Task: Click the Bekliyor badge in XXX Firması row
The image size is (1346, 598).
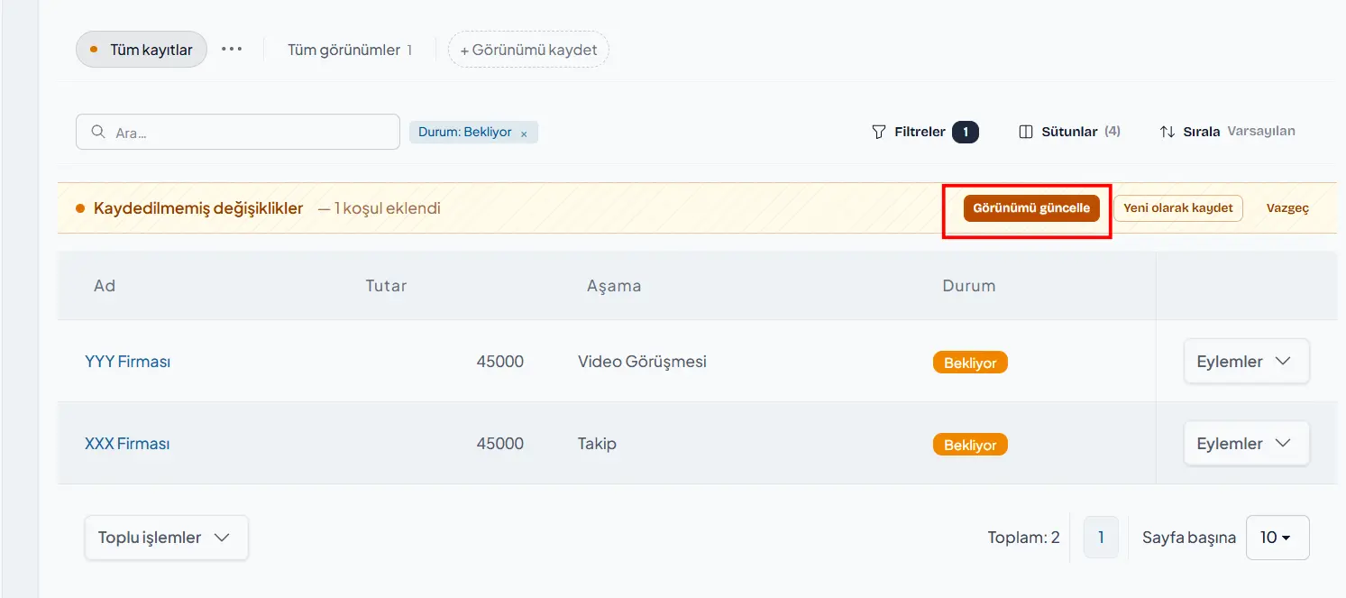Action: tap(970, 445)
